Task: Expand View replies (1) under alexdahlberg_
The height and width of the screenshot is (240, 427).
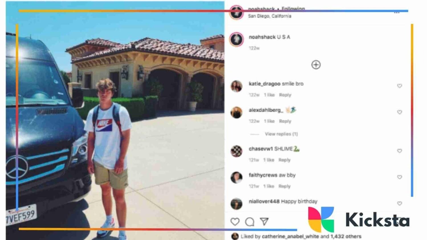Action: [281, 134]
